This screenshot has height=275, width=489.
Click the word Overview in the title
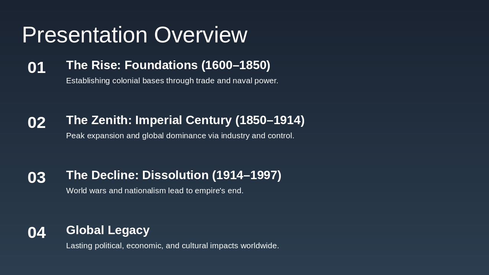point(201,35)
